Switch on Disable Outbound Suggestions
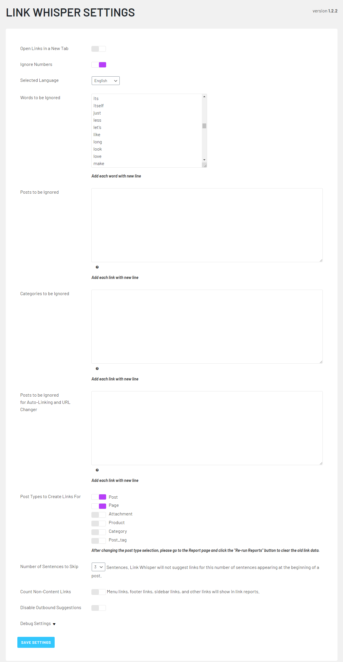Image resolution: width=343 pixels, height=662 pixels. point(99,608)
